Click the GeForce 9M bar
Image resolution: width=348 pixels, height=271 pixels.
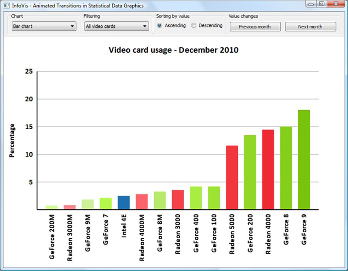click(x=87, y=204)
